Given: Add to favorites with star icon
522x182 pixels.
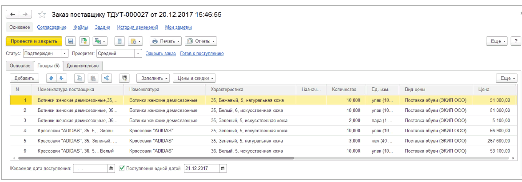Looking at the screenshot, I should [42, 15].
